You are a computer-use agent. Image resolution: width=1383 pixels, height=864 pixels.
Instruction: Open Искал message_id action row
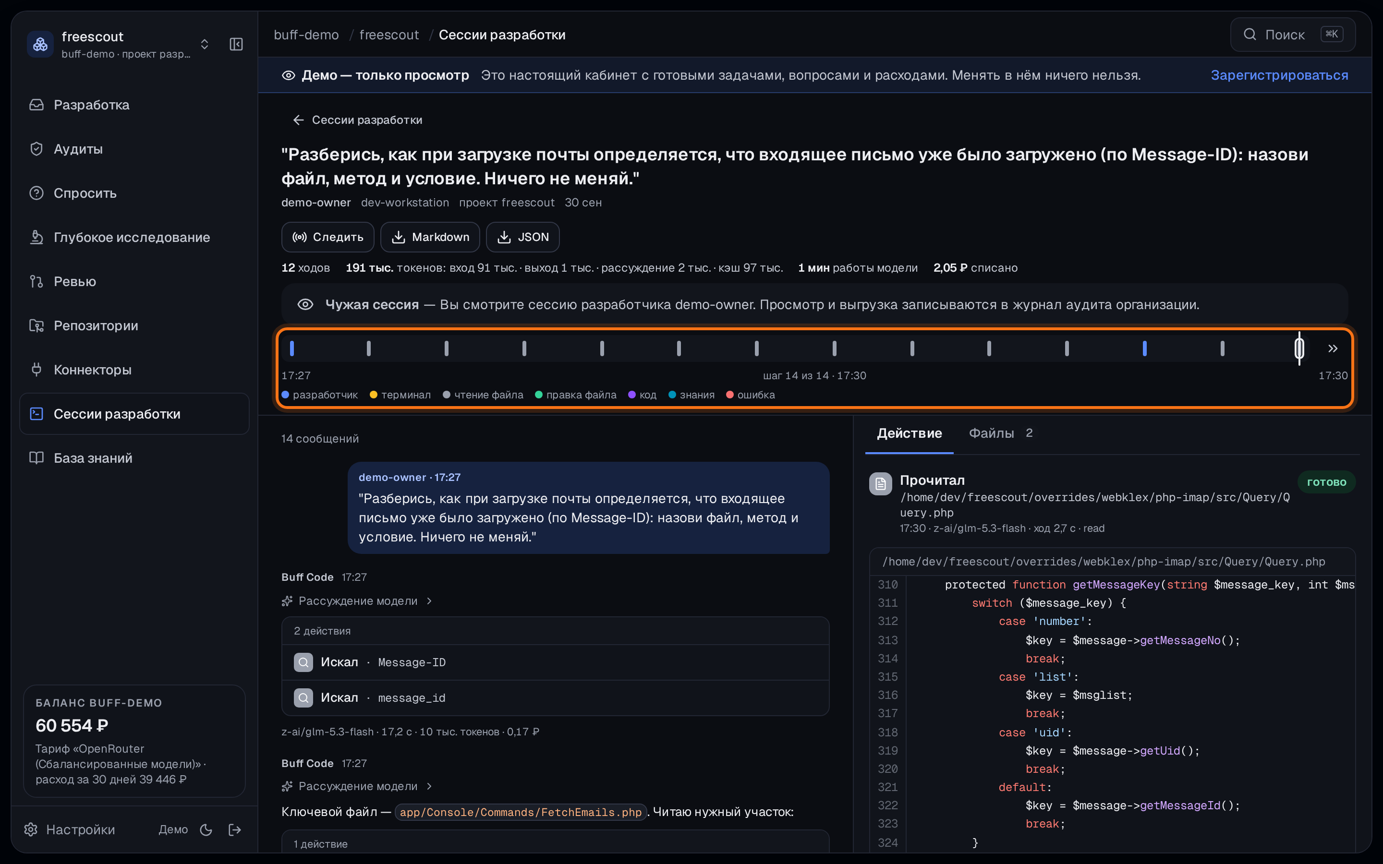point(555,698)
